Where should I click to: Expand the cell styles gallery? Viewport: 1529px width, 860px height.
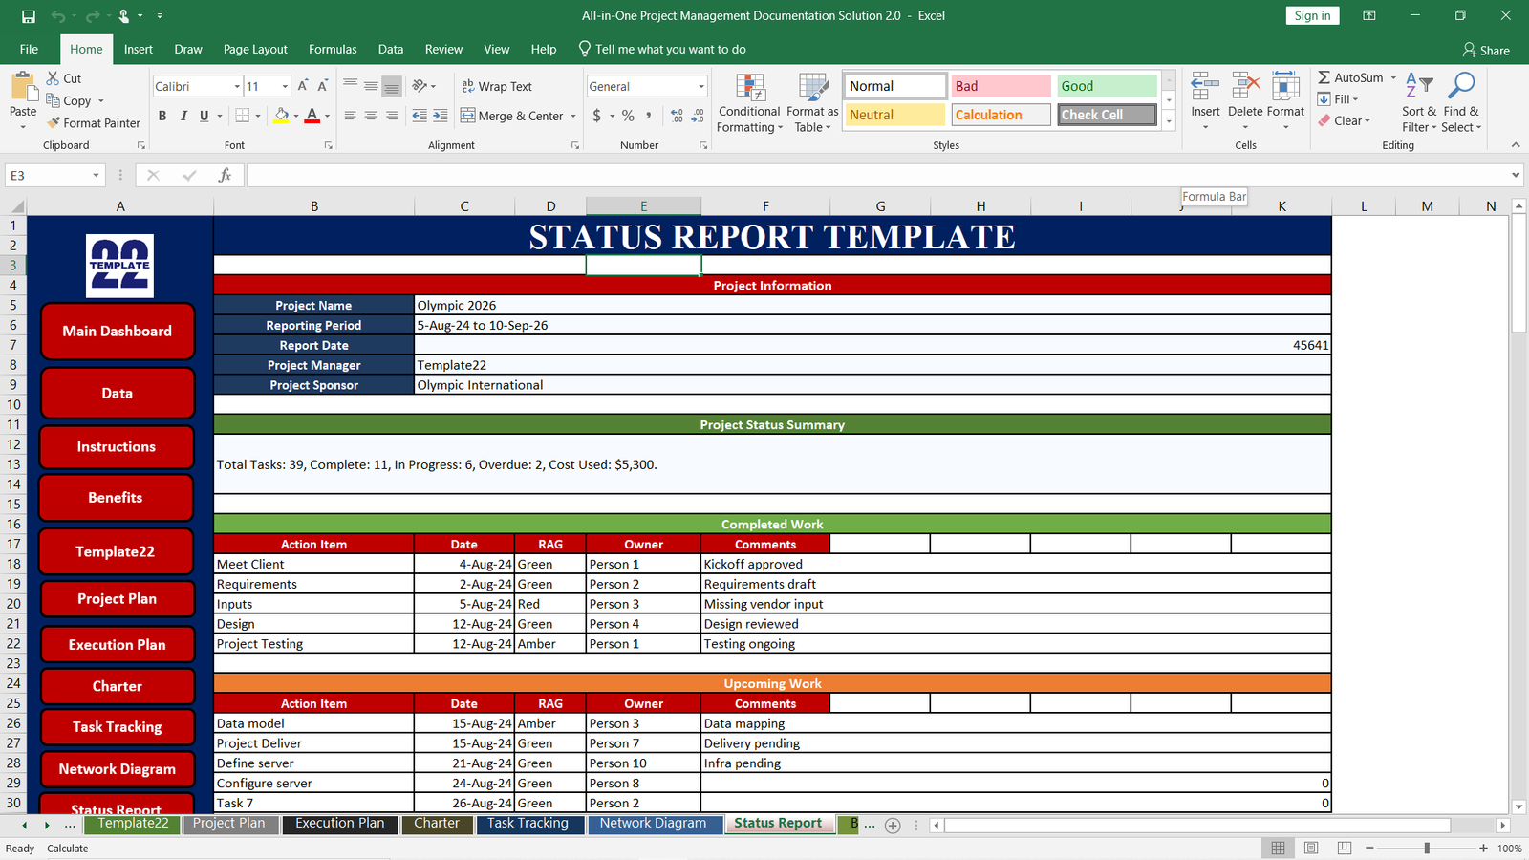pos(1169,121)
